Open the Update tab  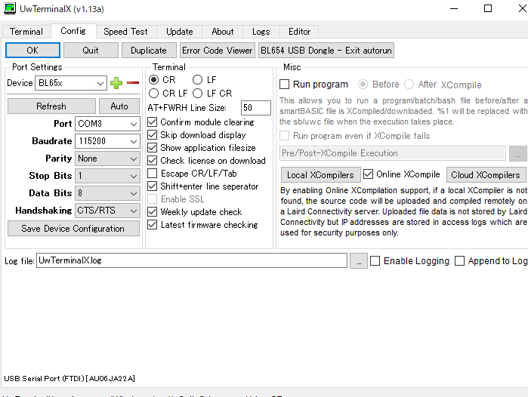(180, 32)
